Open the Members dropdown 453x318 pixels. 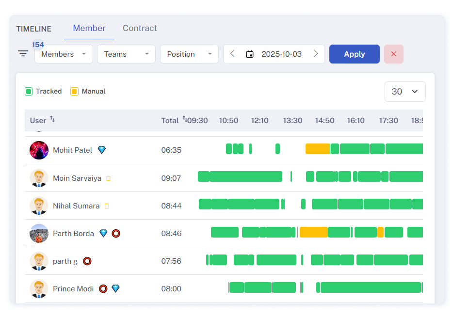click(x=64, y=54)
